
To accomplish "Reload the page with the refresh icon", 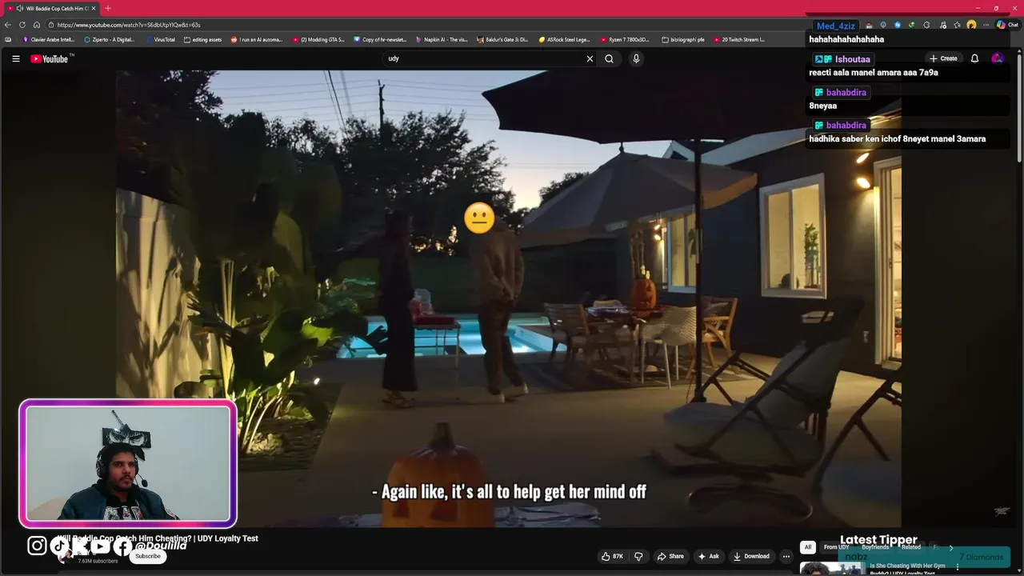I will click(22, 25).
